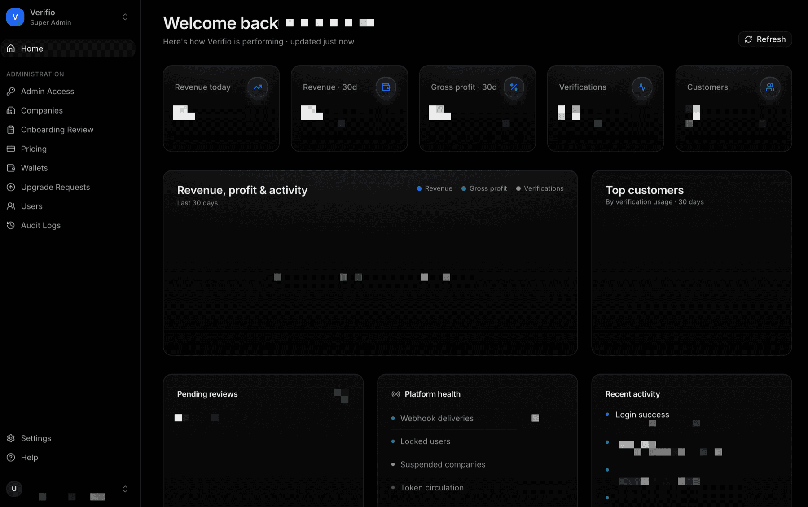Toggle the Gross profit legend series
808x507 pixels.
[x=484, y=188]
